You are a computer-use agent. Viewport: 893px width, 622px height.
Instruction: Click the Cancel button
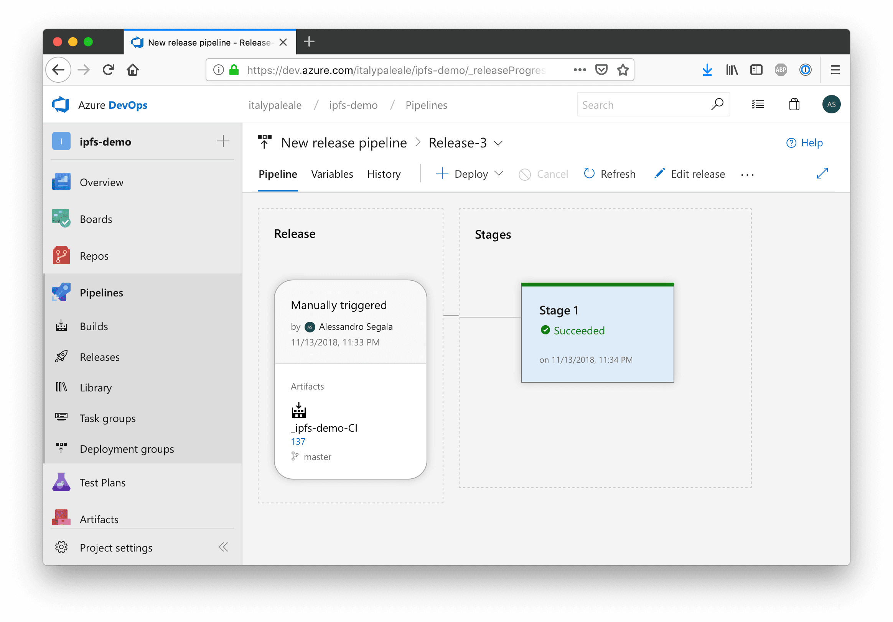pos(543,174)
